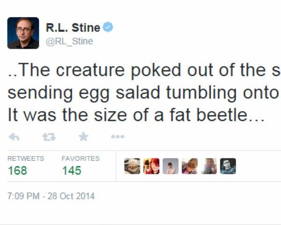The image size is (281, 225).
Task: Click the blue verified badge
Action: 108,28
